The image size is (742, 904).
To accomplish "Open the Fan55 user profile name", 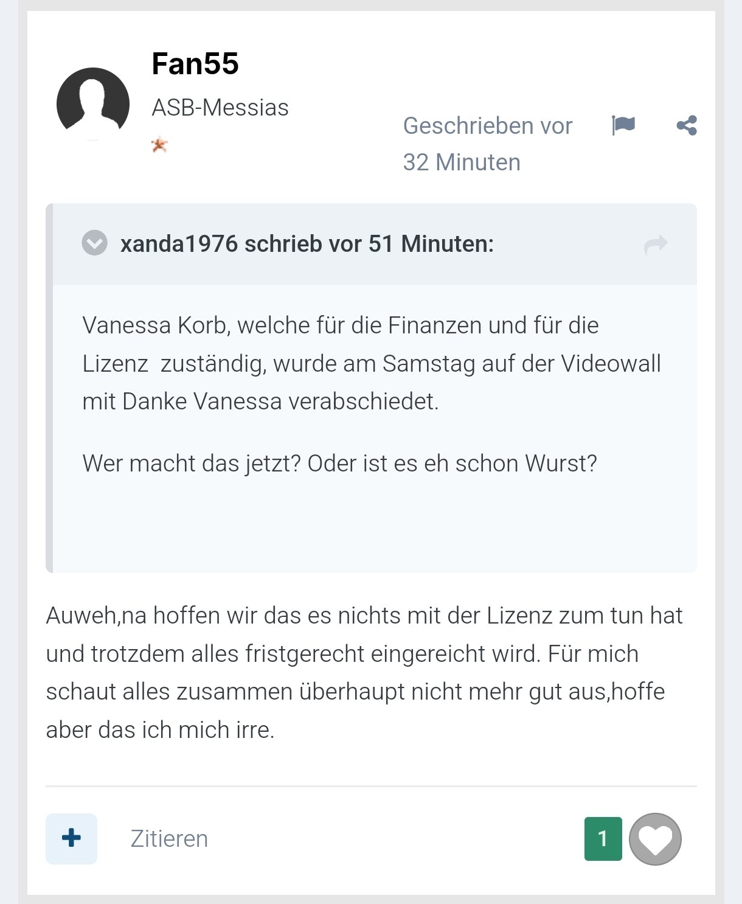I will (x=195, y=64).
